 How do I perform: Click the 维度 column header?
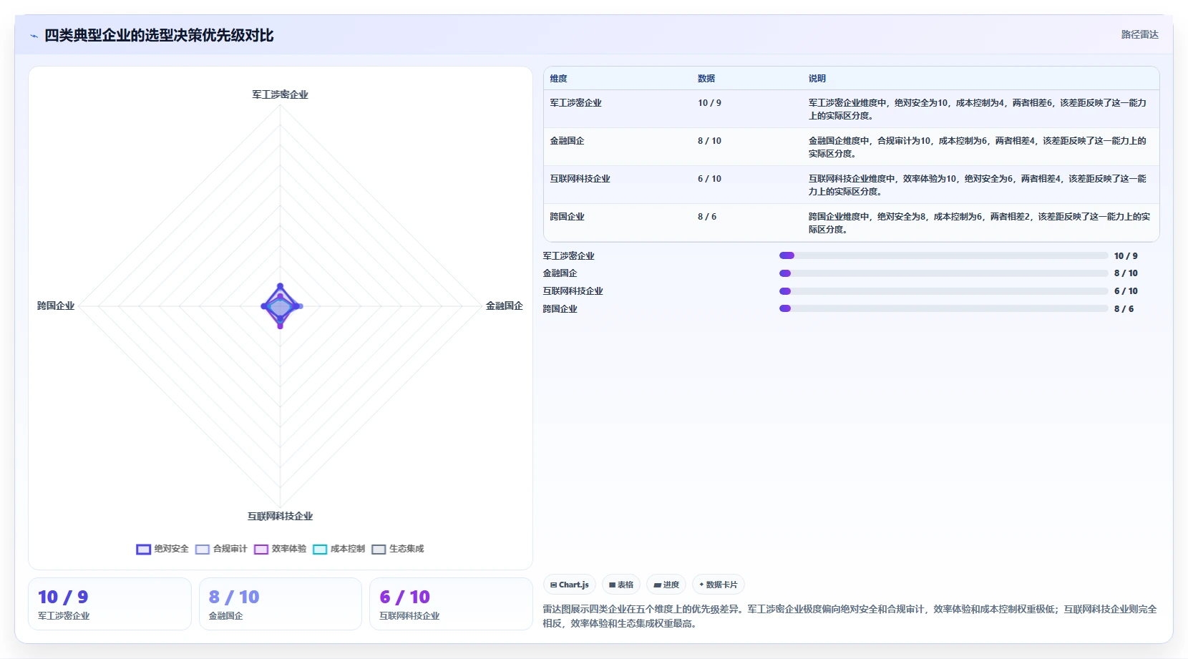click(x=558, y=79)
